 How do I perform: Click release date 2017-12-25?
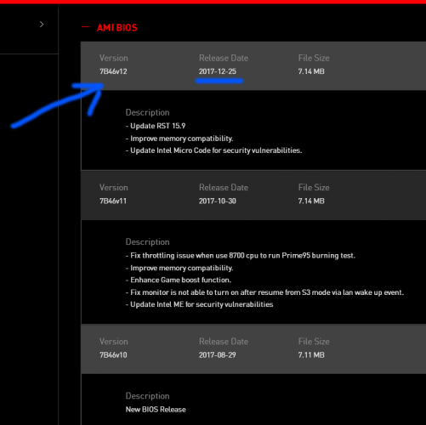pos(218,71)
